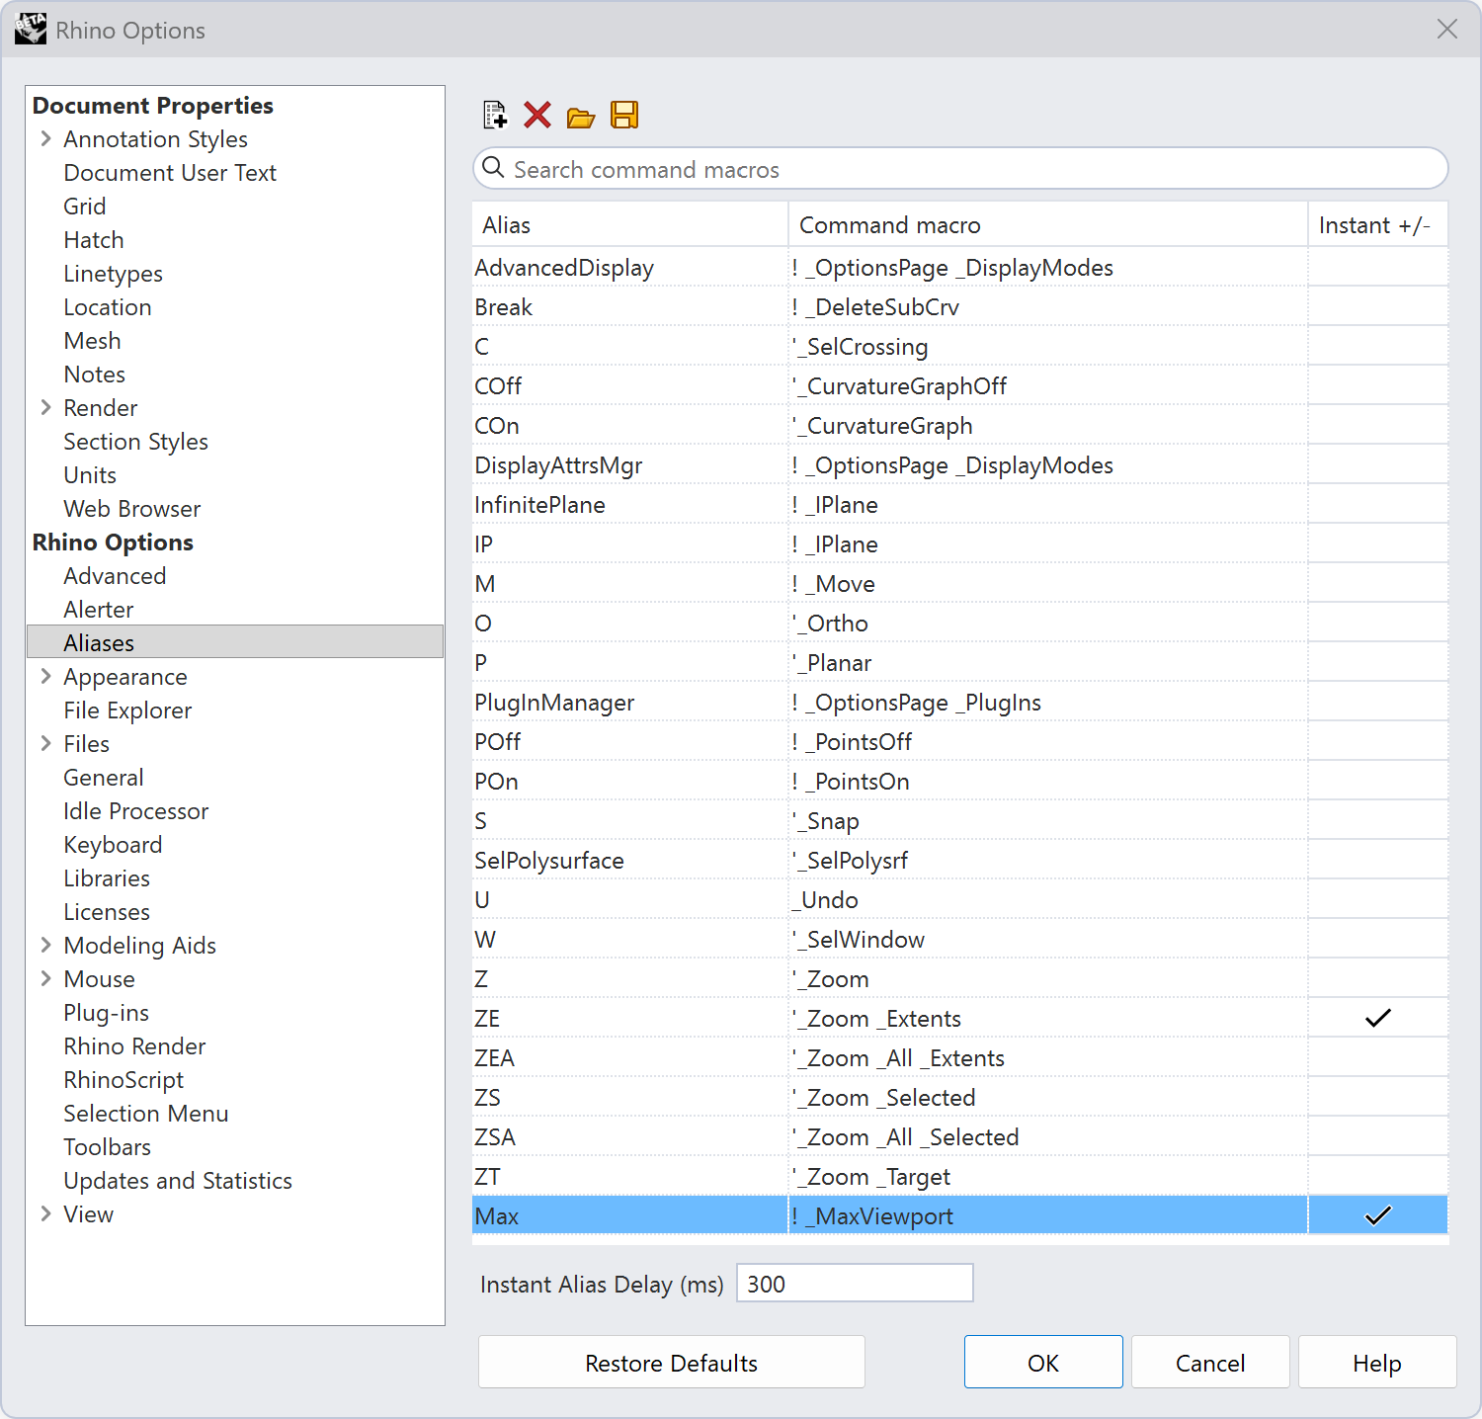The height and width of the screenshot is (1419, 1482).
Task: Click the '_SelCrossing command macro cell
Action: pos(1048,346)
